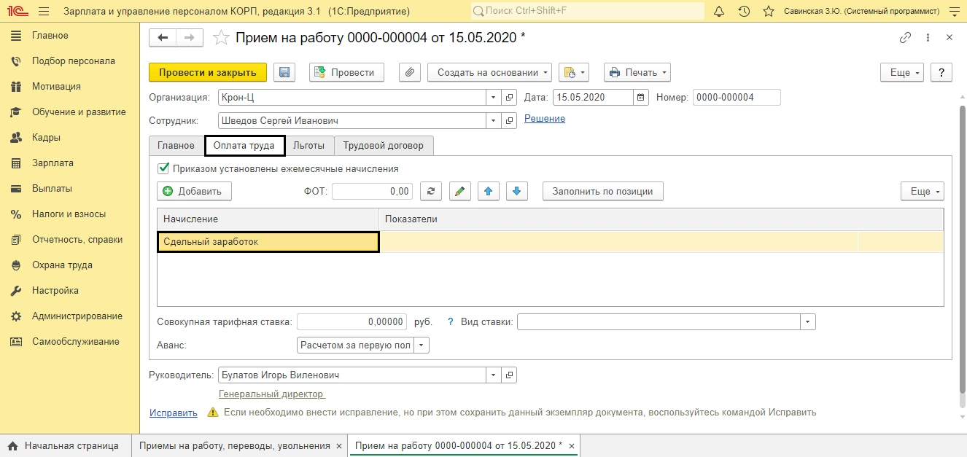Select the Сдельный заработок row
The image size is (967, 457).
(551, 242)
